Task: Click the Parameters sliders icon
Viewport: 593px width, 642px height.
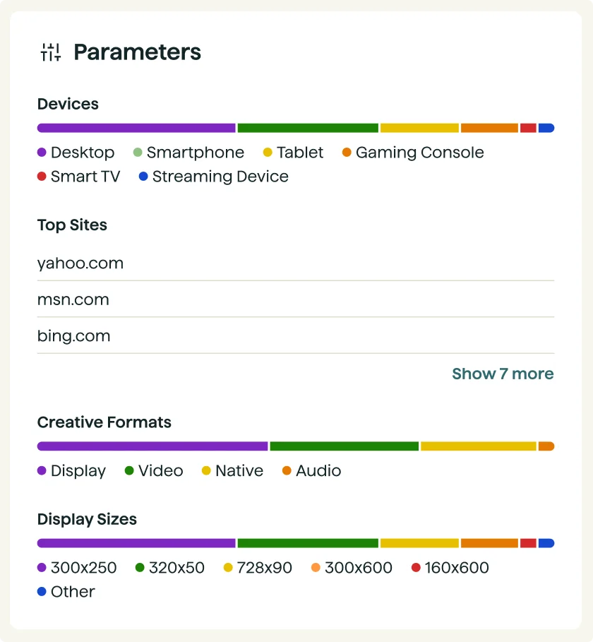Action: tap(51, 52)
